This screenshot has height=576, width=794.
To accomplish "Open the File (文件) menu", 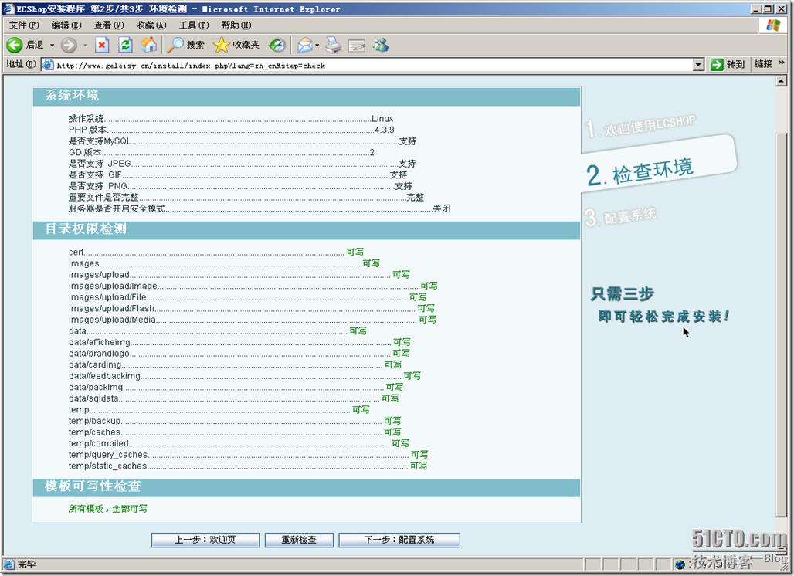I will tap(24, 25).
